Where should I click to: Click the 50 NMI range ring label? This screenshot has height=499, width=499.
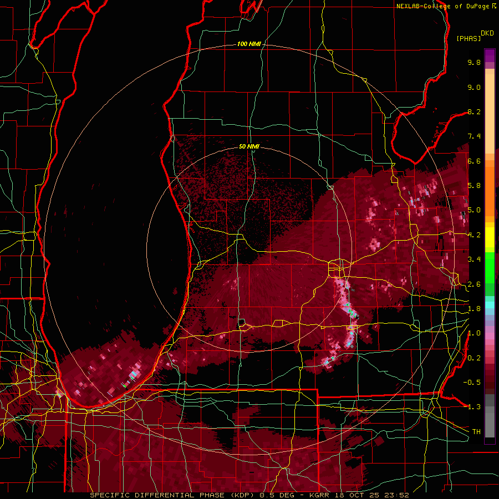tap(249, 146)
